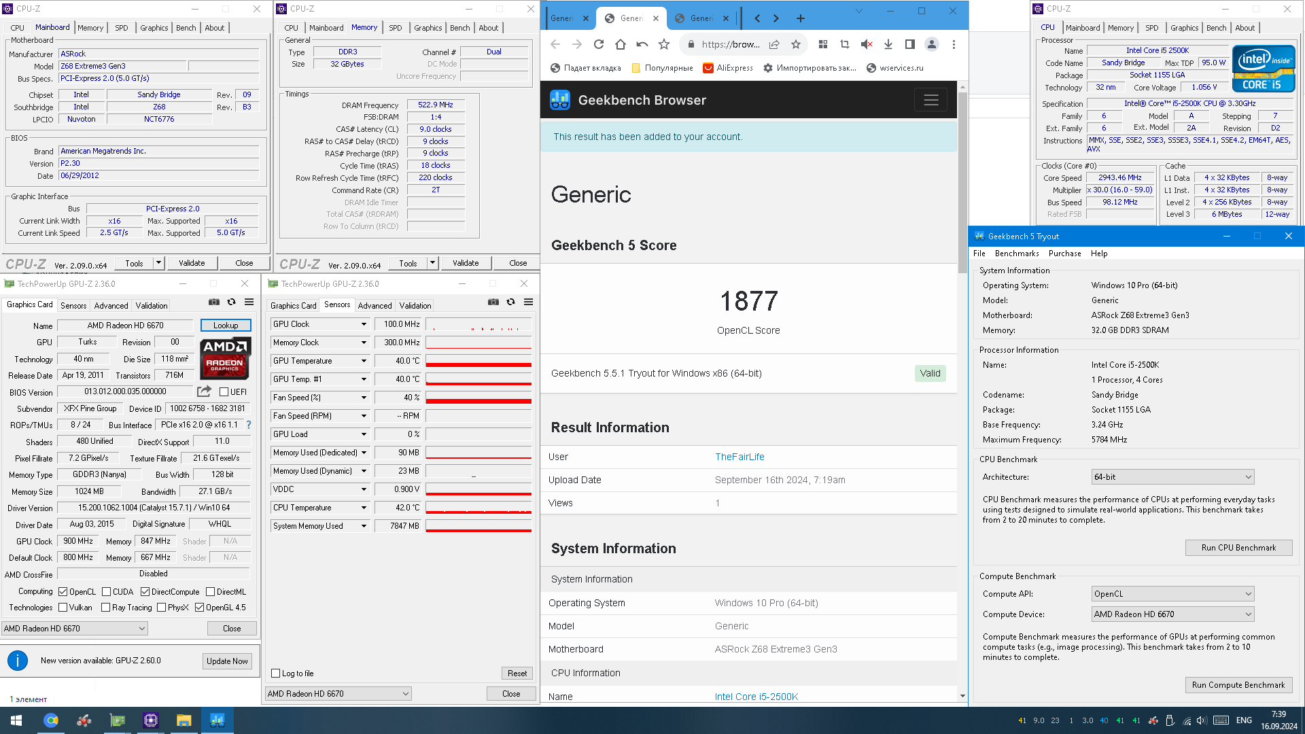Open GPU selector dropdown in GPU-Z Graphics Card window
The height and width of the screenshot is (734, 1305).
click(75, 629)
